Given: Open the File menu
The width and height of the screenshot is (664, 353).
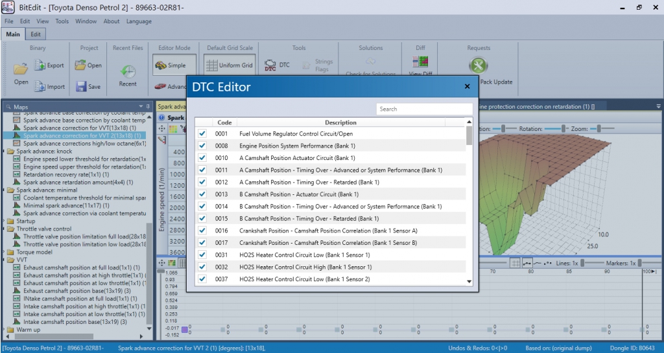Looking at the screenshot, I should (x=9, y=21).
